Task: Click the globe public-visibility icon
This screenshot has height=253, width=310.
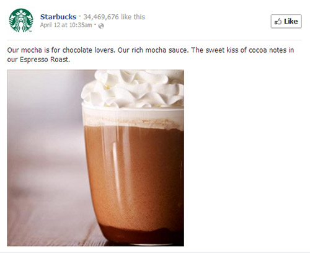Action: pos(101,26)
